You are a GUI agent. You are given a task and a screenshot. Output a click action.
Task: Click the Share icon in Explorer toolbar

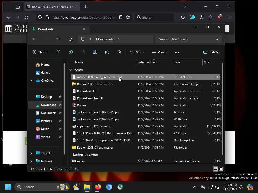click(107, 52)
